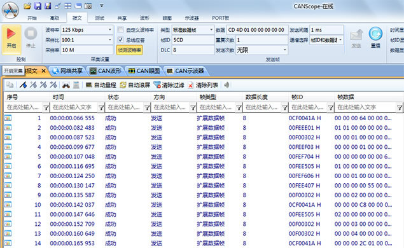Switch to the CAN波形 tab

tap(106, 71)
